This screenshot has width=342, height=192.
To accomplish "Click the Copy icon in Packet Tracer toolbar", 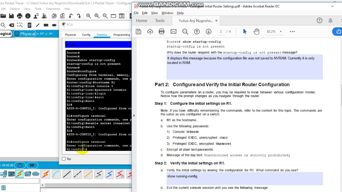I will click(54, 16).
